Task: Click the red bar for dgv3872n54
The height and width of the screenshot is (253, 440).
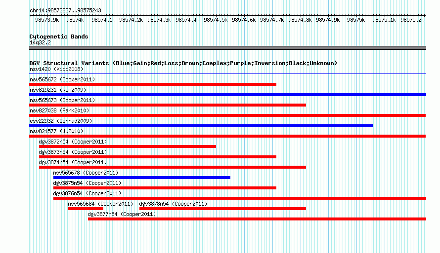Action: pyautogui.click(x=128, y=146)
